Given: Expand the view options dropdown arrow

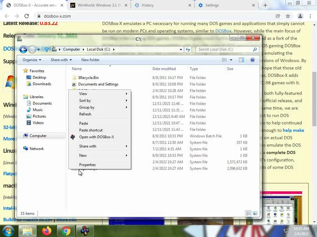Looking at the screenshot, I should [x=231, y=60].
